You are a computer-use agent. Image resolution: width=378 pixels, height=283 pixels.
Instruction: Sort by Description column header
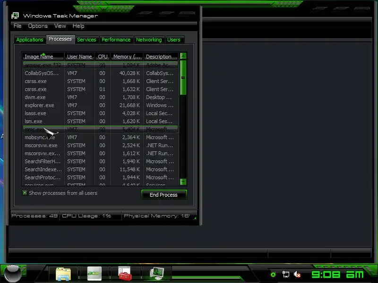coord(161,57)
